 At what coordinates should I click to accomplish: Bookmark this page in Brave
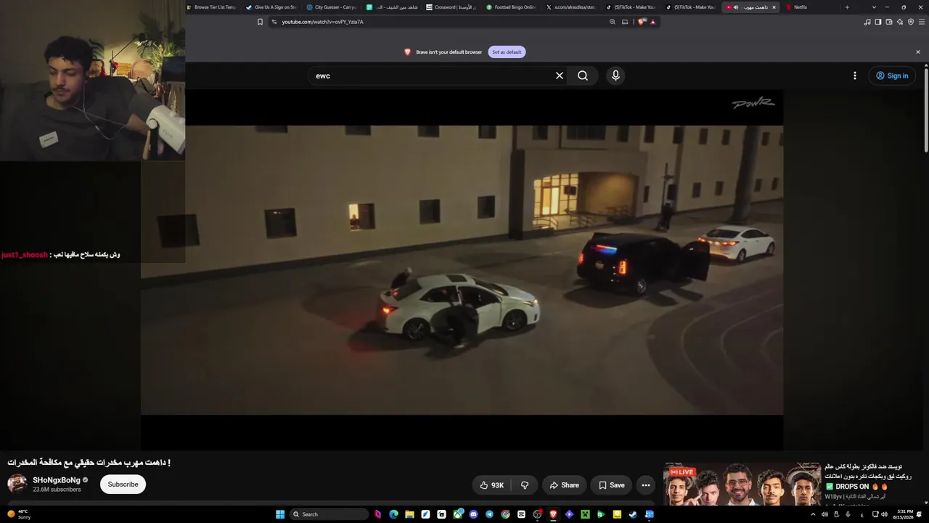pyautogui.click(x=260, y=22)
